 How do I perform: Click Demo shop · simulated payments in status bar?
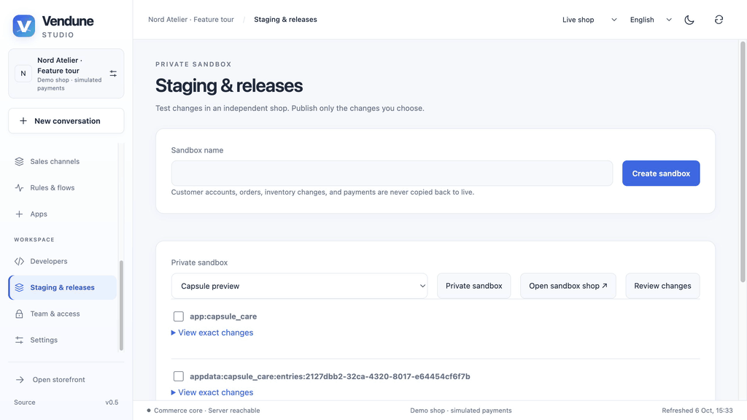(461, 411)
